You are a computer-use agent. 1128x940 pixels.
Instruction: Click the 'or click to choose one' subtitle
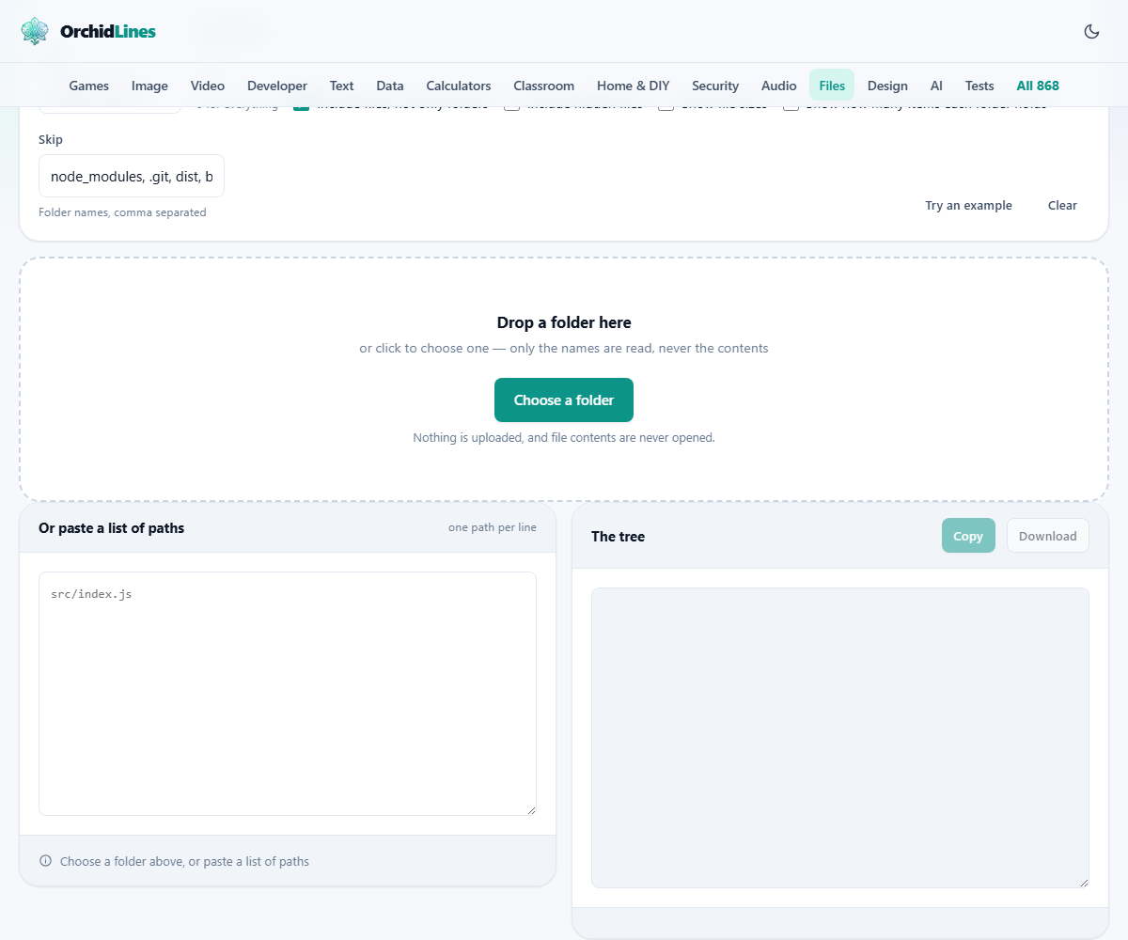(564, 348)
